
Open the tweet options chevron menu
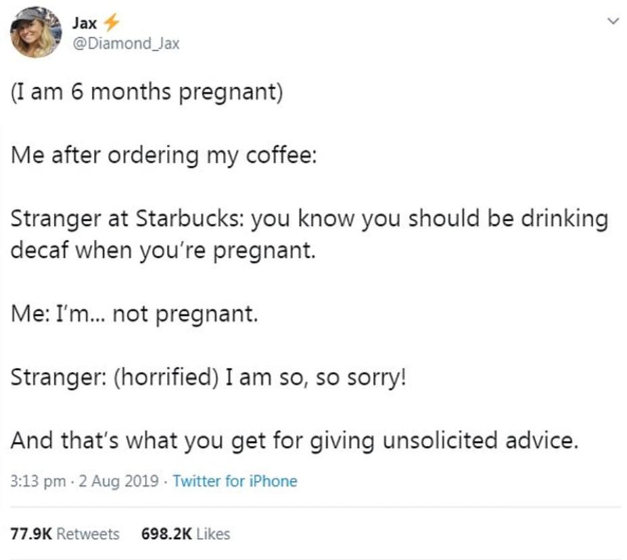(x=613, y=22)
